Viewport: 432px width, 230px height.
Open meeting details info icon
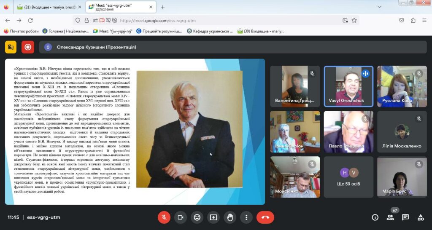pos(375,217)
